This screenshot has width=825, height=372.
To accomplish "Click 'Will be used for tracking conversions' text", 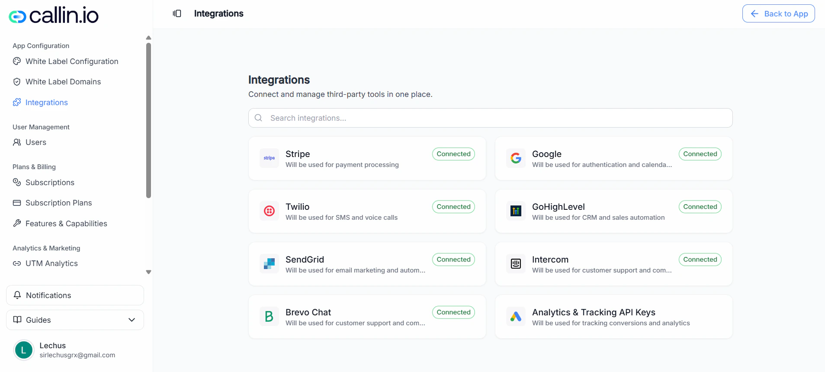I will point(611,323).
